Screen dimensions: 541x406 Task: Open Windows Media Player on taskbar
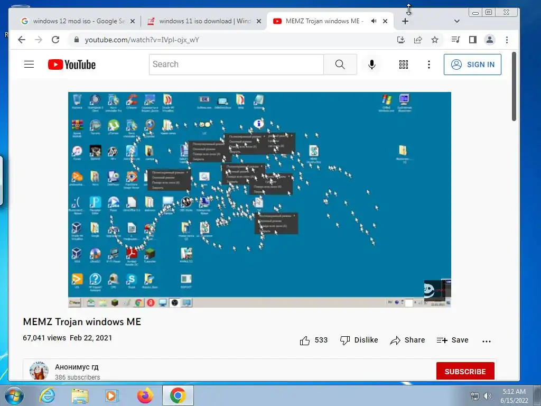(112, 395)
